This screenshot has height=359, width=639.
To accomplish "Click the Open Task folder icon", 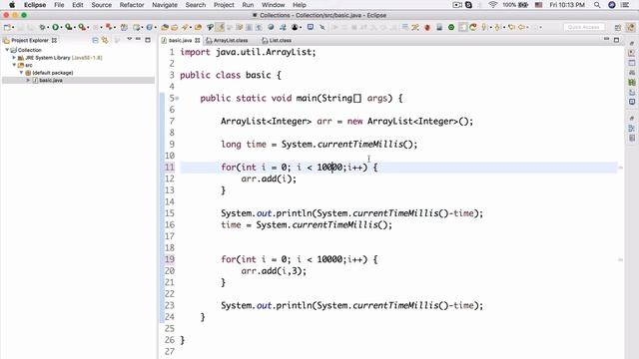I will pos(174,27).
